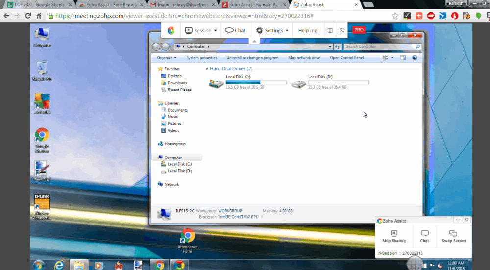This screenshot has height=270, width=490.
Task: Select Local Disk (C:) drive in main pane
Action: 248,82
